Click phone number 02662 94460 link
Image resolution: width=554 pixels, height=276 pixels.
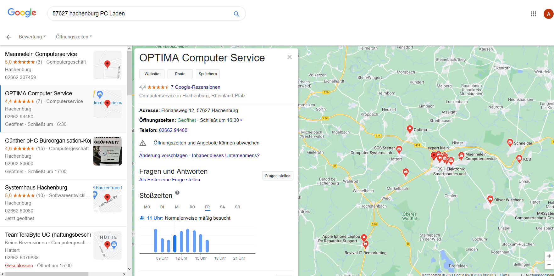point(173,130)
